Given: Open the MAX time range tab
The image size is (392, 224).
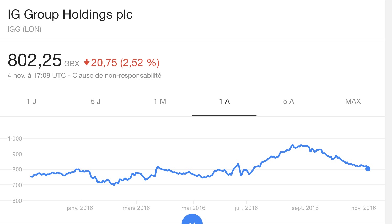Looking at the screenshot, I should pos(353,102).
